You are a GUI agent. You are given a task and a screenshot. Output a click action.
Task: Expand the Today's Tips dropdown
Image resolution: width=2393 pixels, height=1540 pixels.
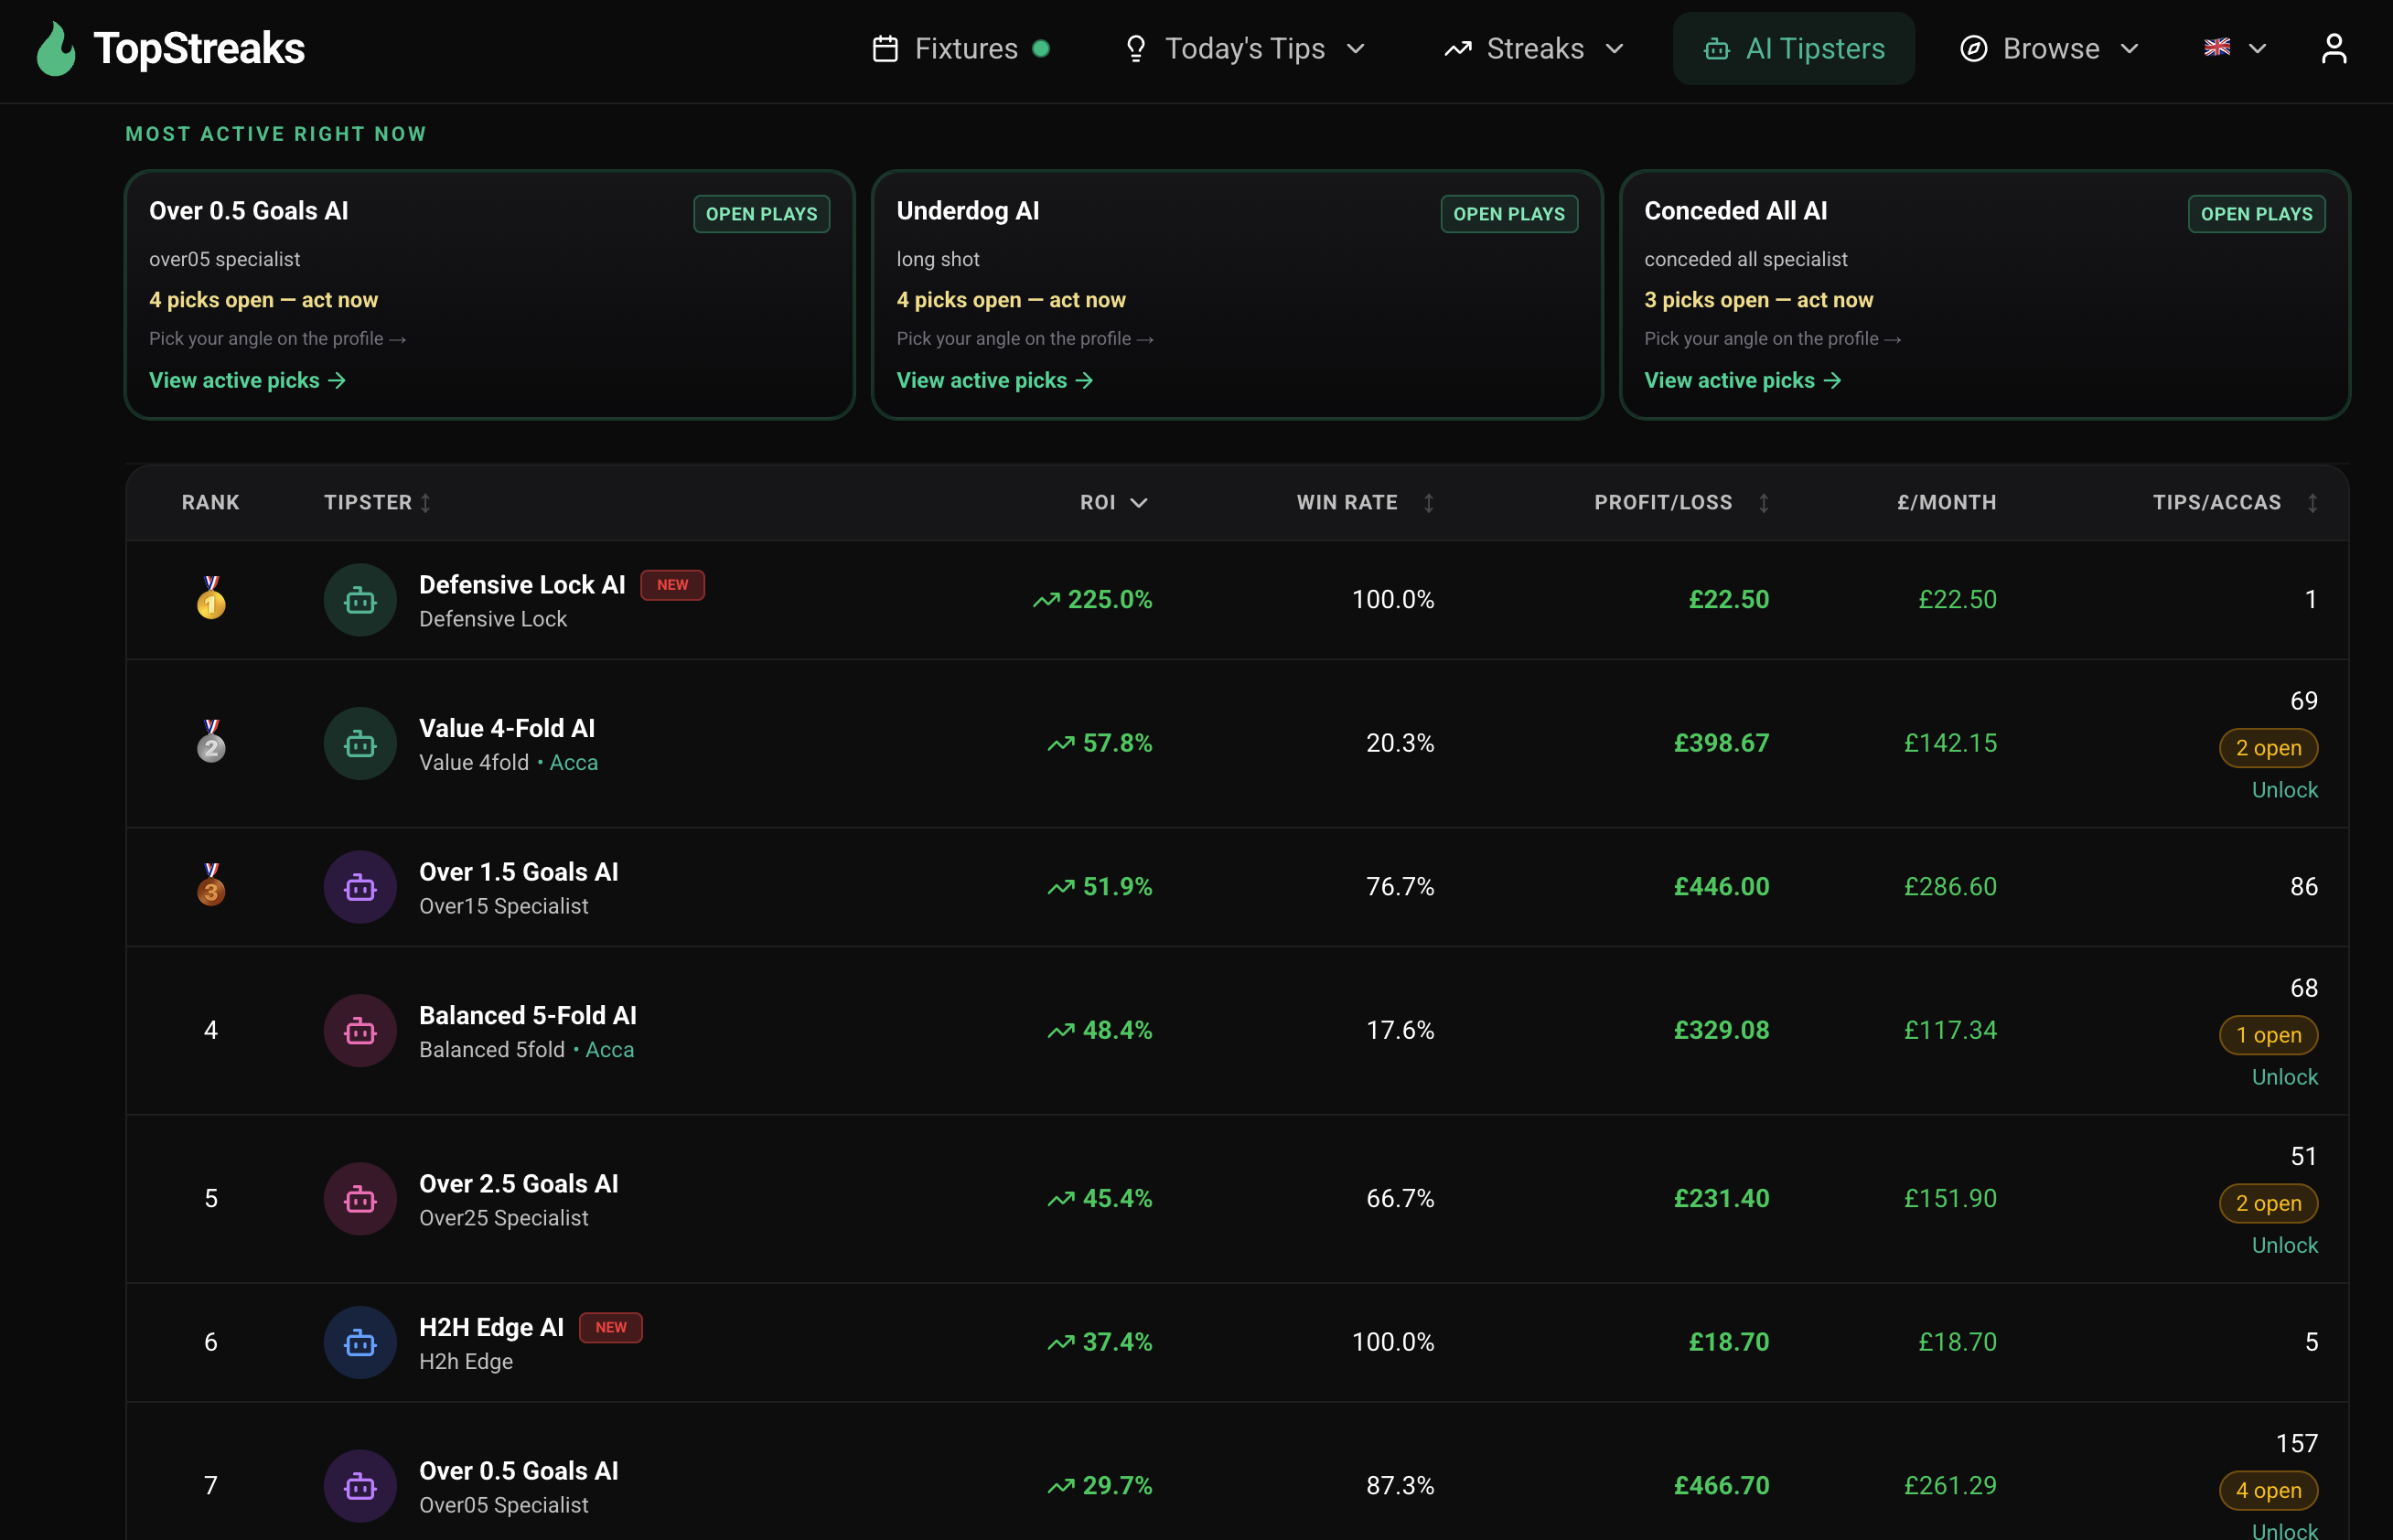pyautogui.click(x=1356, y=48)
